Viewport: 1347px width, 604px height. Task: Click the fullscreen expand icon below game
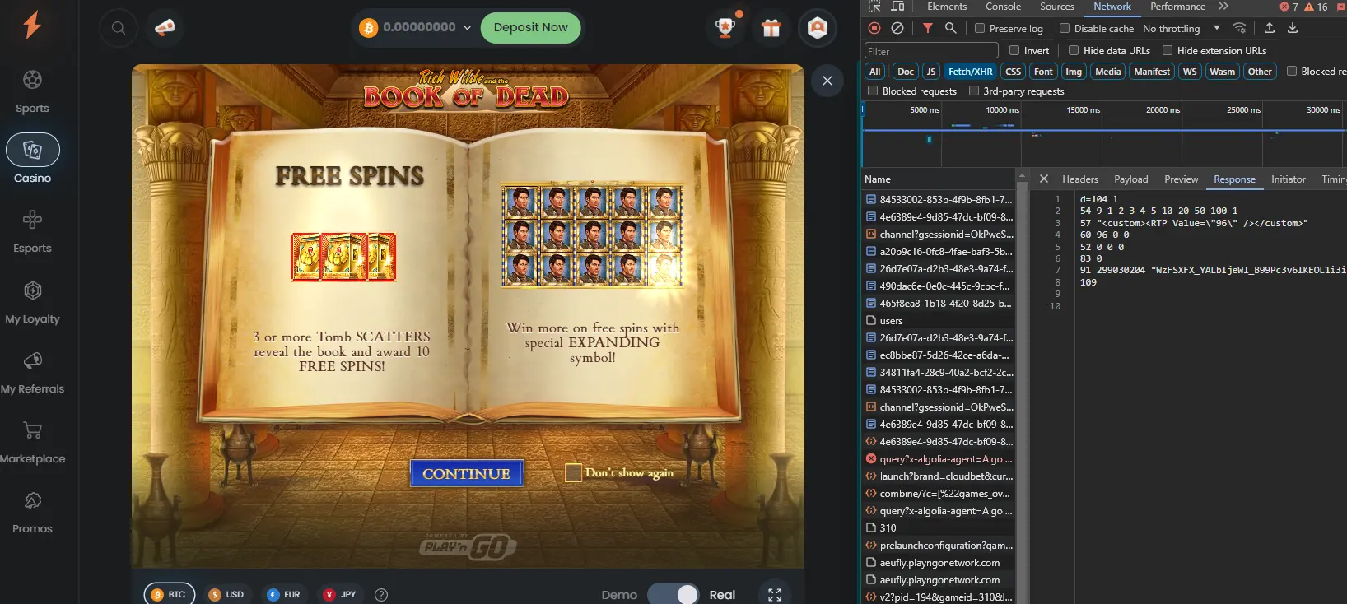(775, 595)
